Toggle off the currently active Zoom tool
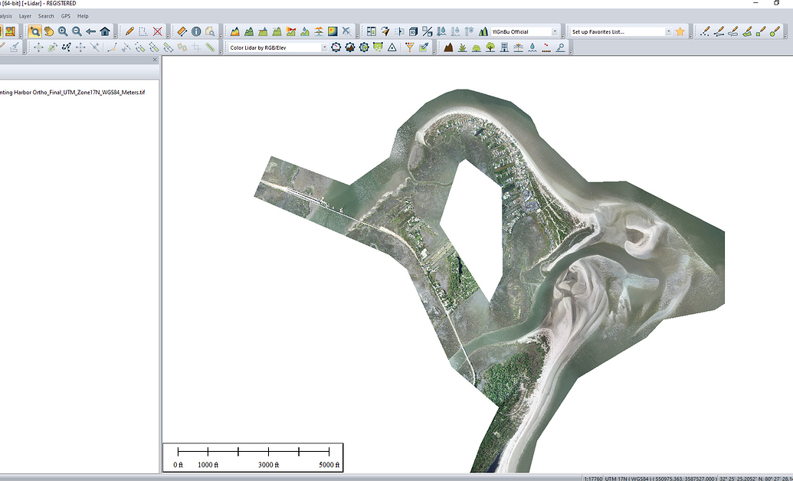The image size is (793, 481). pyautogui.click(x=34, y=31)
